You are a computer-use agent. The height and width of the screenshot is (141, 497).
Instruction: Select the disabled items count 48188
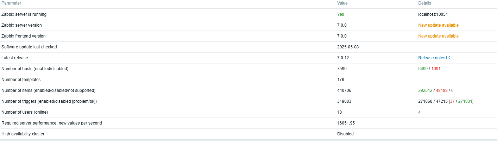[x=442, y=90]
